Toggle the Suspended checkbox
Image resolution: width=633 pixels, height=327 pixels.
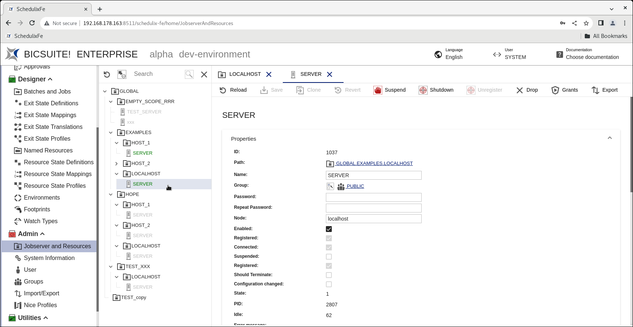pyautogui.click(x=329, y=257)
